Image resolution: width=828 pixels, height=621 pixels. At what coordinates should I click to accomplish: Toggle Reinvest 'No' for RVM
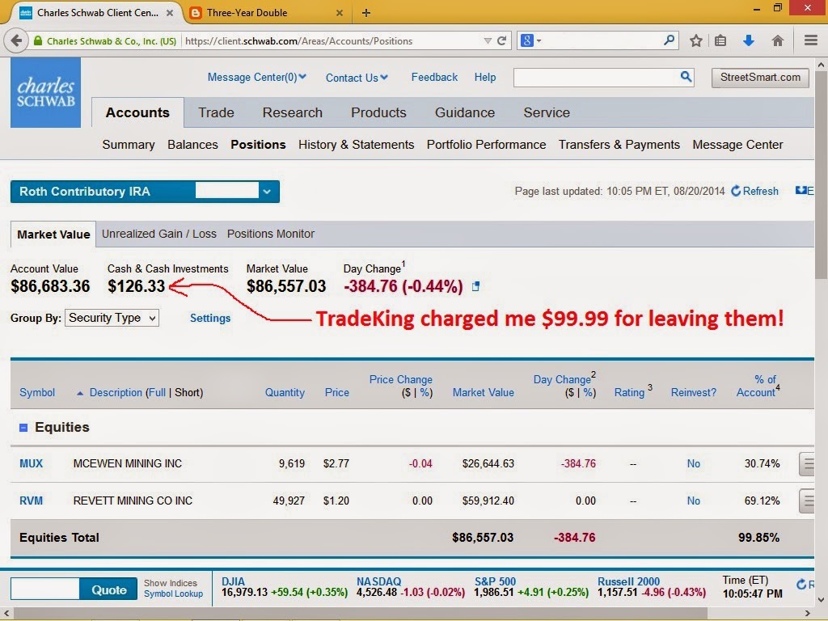[693, 501]
